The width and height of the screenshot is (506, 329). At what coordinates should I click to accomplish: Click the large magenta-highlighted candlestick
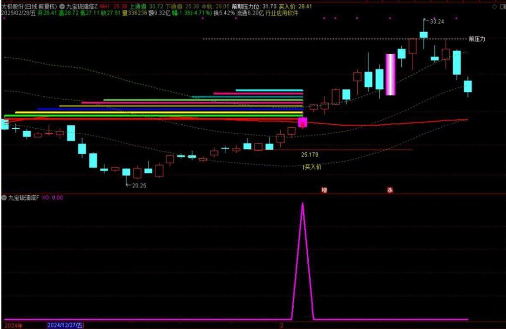[x=390, y=74]
